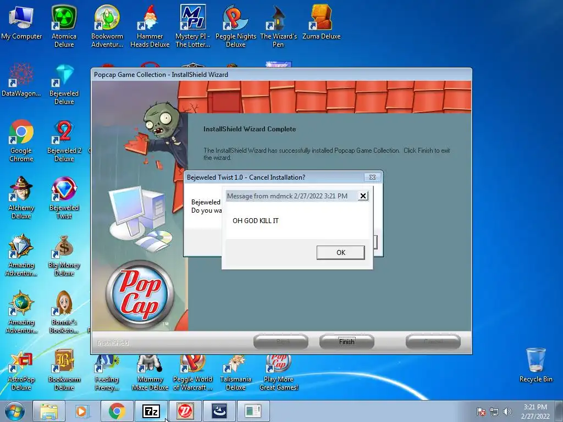Close the Bejeweled Twist Cancel Installation dialog
The height and width of the screenshot is (422, 563).
click(x=372, y=177)
